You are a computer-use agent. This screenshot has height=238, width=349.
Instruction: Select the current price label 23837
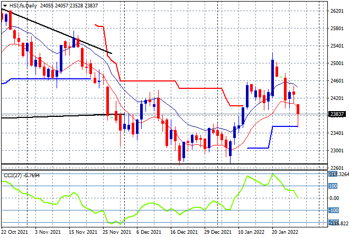[x=337, y=114]
